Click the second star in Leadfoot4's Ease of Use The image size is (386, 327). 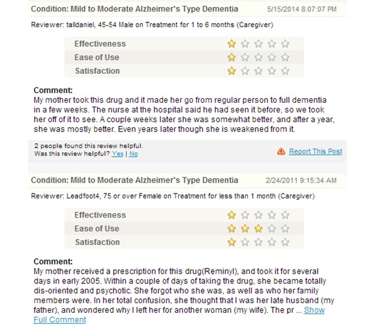click(x=245, y=229)
